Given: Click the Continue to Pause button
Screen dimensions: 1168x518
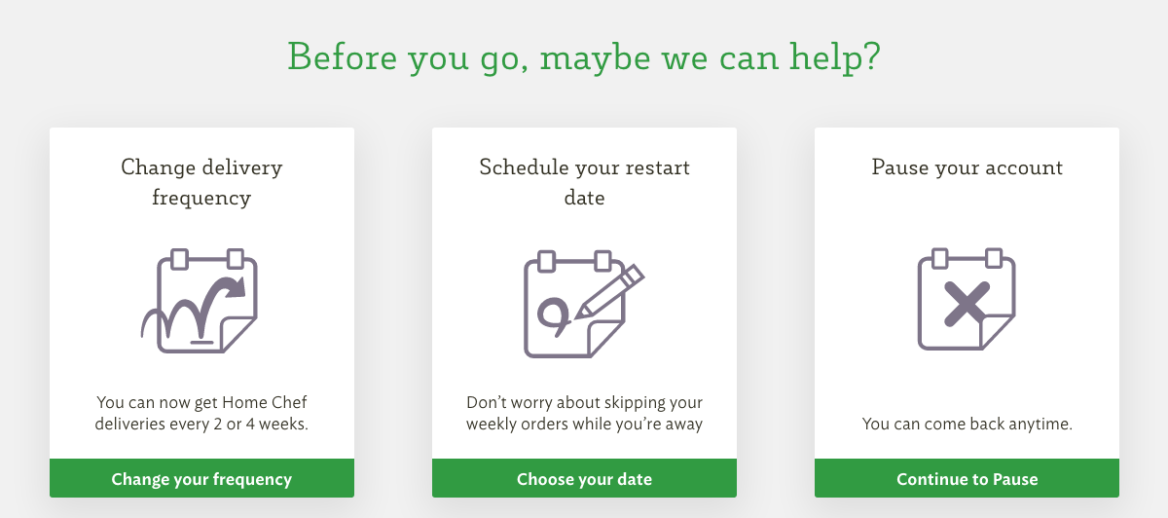Looking at the screenshot, I should [x=967, y=479].
